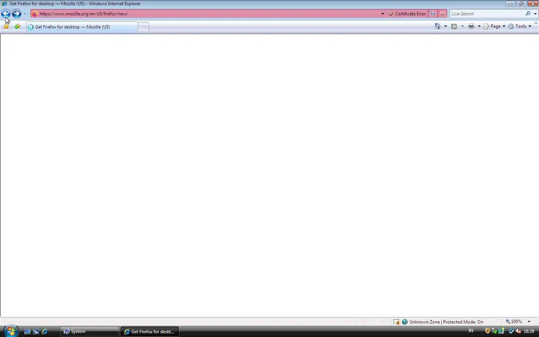Click Show Desktop quick launch icon

(x=27, y=331)
